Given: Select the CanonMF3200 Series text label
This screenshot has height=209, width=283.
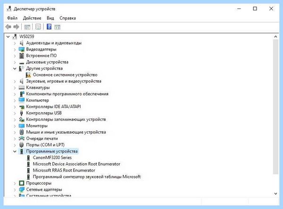Looking at the screenshot, I should (52, 158).
